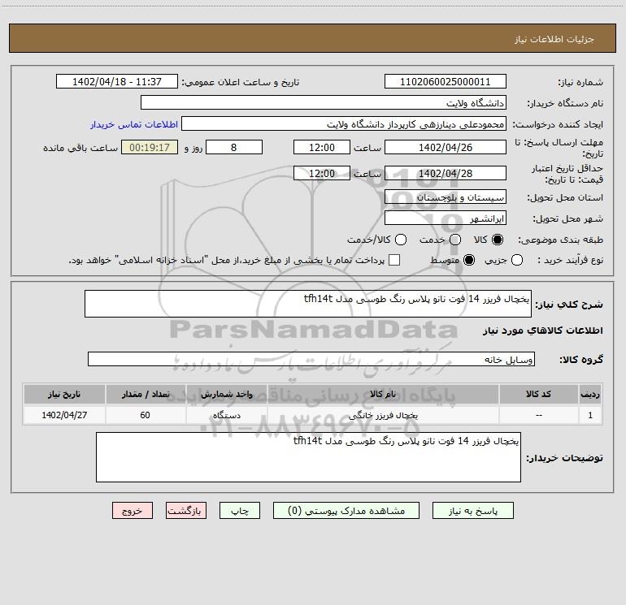Click the بازگشت back button
626x605 pixels.
click(x=186, y=511)
